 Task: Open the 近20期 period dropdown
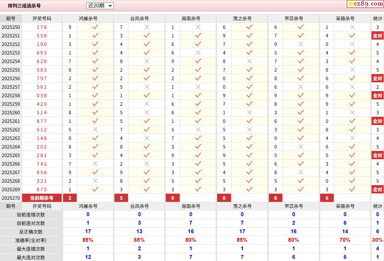100,6
